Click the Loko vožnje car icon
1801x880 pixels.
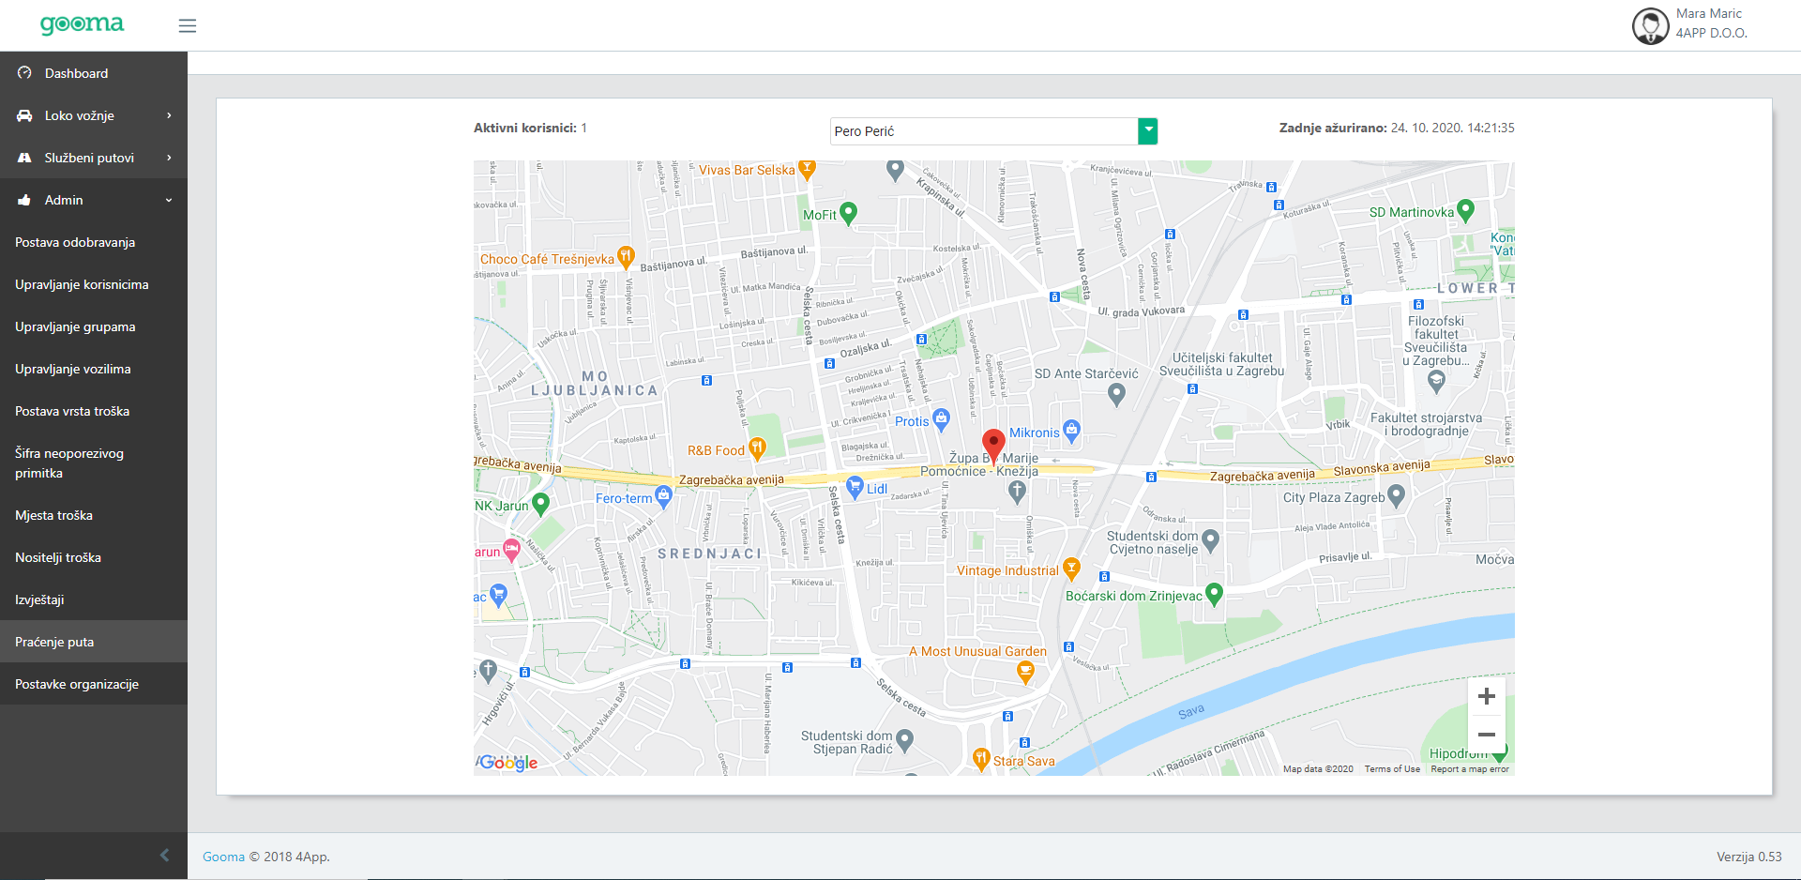tap(24, 115)
